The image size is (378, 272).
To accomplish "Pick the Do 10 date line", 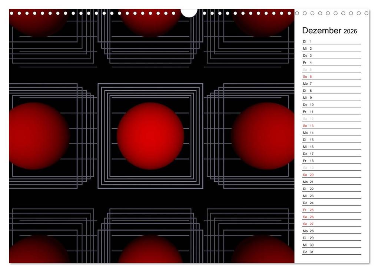I will tap(331, 105).
